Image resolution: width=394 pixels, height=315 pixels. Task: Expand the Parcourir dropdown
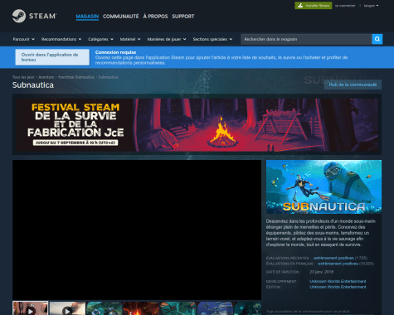(24, 39)
